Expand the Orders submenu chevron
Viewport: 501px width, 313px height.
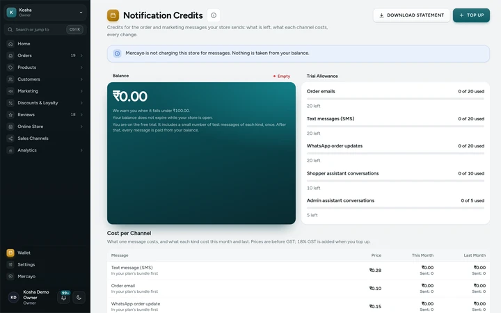tap(81, 56)
